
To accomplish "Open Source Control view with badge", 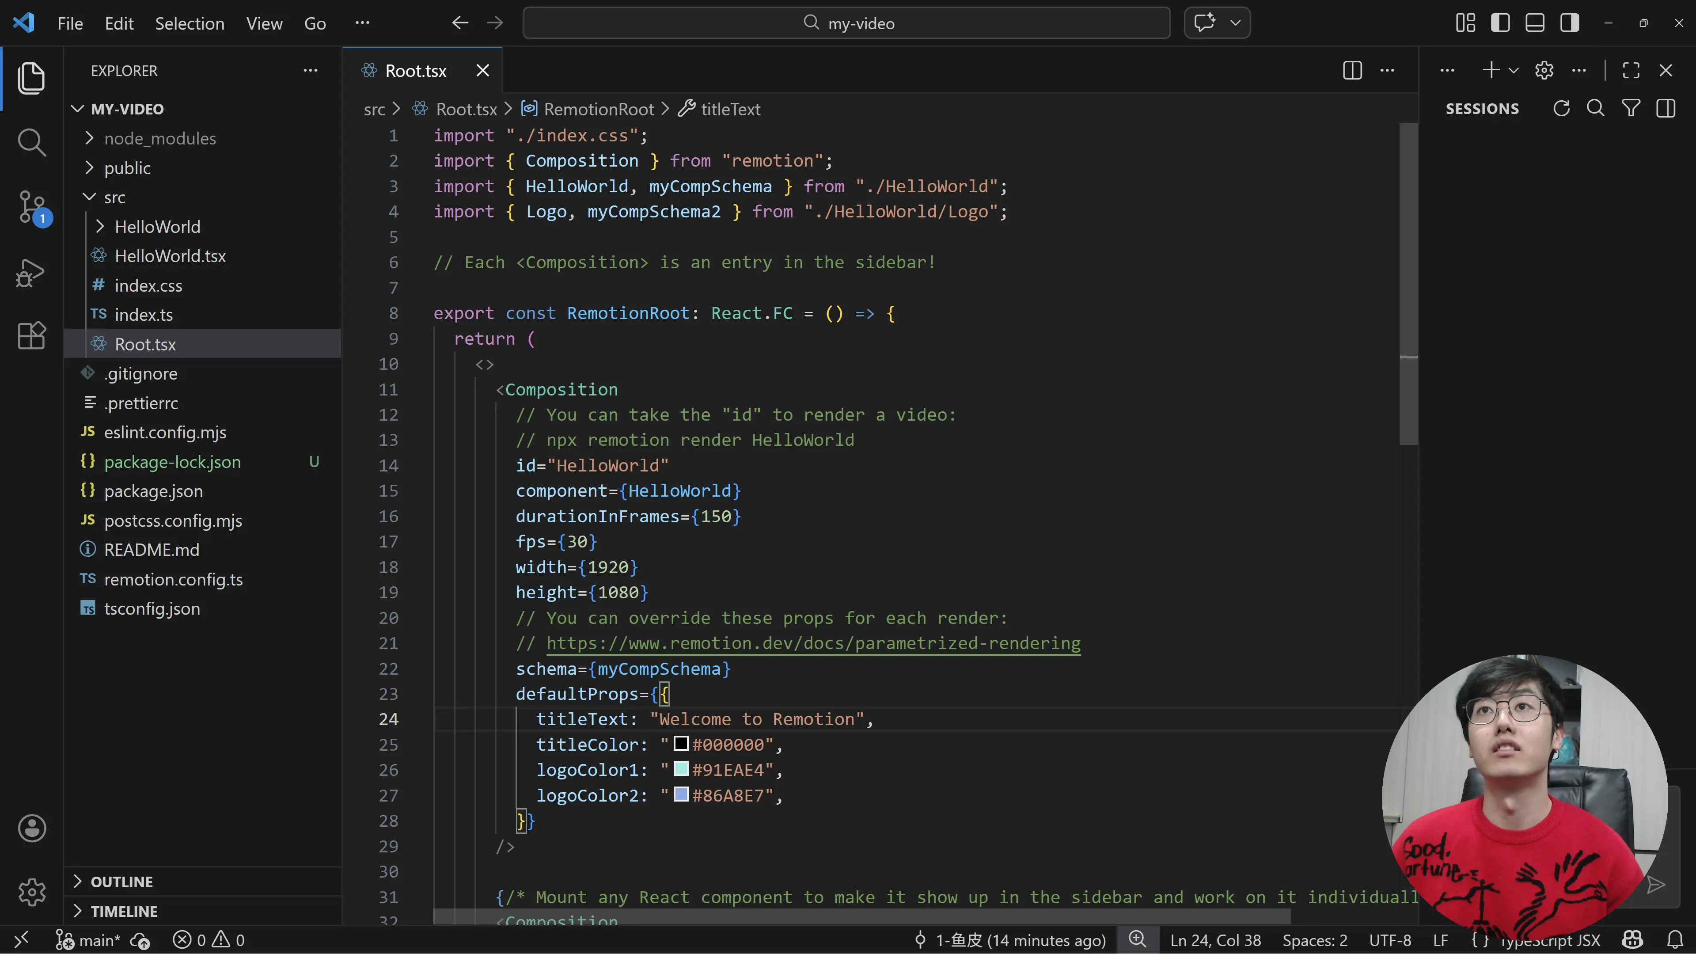I will pyautogui.click(x=31, y=207).
